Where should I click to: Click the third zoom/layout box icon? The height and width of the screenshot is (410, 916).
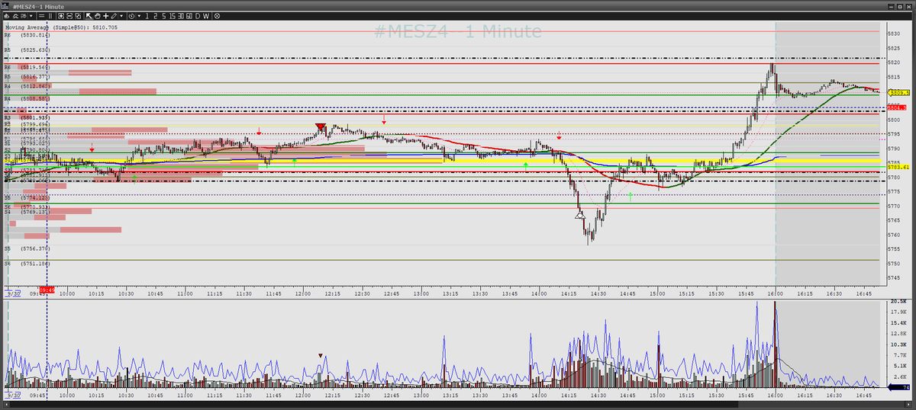click(x=78, y=16)
